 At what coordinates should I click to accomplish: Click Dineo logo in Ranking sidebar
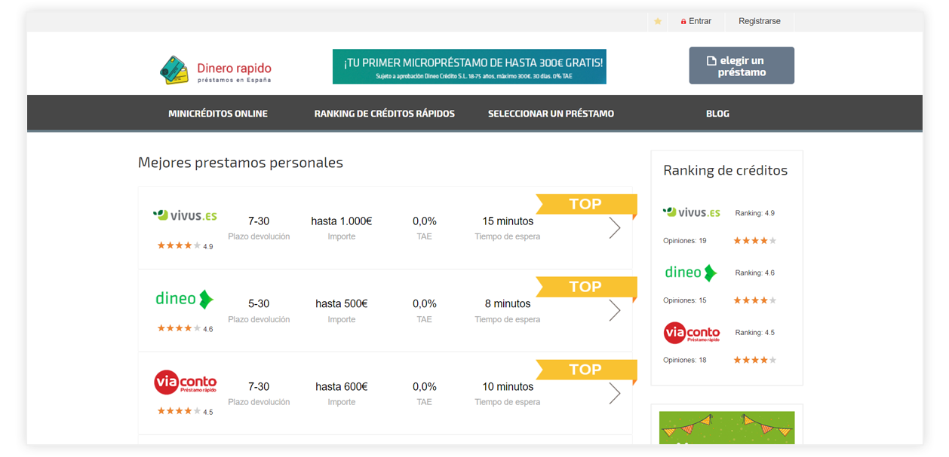690,273
